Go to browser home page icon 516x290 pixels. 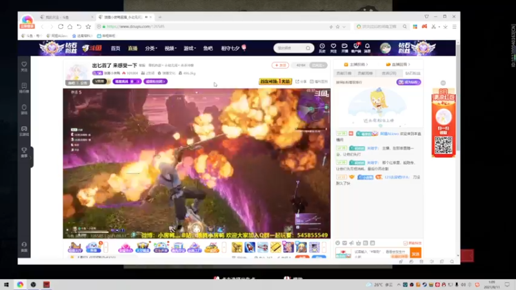pyautogui.click(x=70, y=26)
